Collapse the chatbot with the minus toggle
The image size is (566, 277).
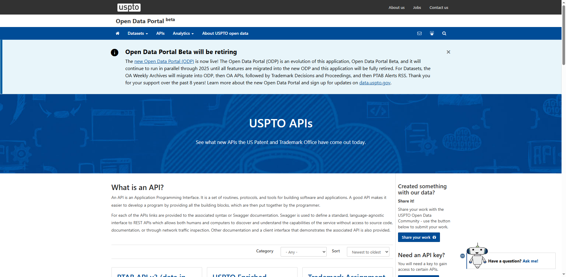click(x=462, y=256)
